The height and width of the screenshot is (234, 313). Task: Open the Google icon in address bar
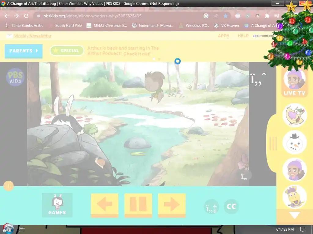point(206,16)
